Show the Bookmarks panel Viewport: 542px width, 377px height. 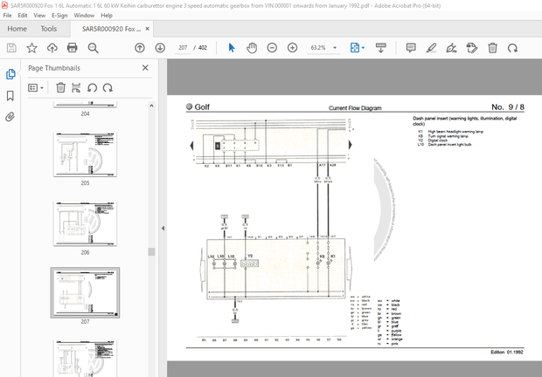[10, 96]
